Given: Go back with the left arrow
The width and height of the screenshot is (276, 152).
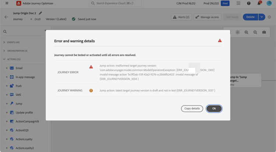Looking at the screenshot, I should [6, 17].
